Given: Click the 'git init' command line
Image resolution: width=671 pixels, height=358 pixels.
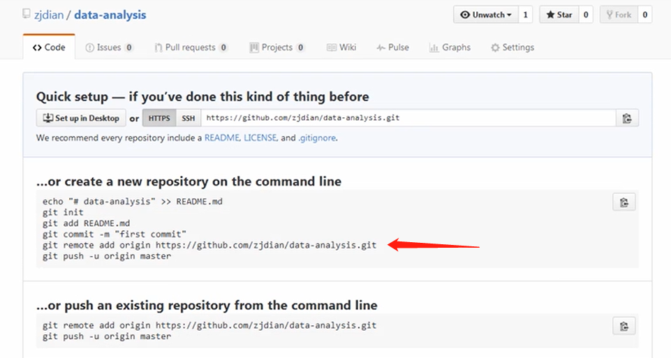Looking at the screenshot, I should 63,212.
